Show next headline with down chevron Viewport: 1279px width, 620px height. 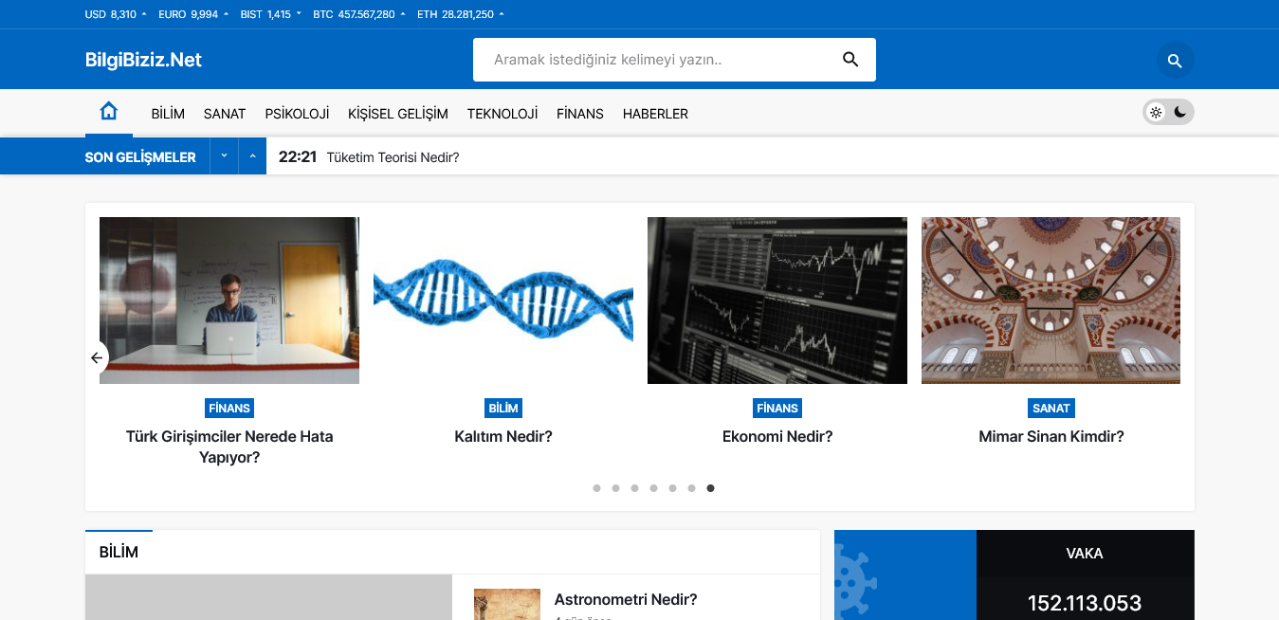[224, 156]
